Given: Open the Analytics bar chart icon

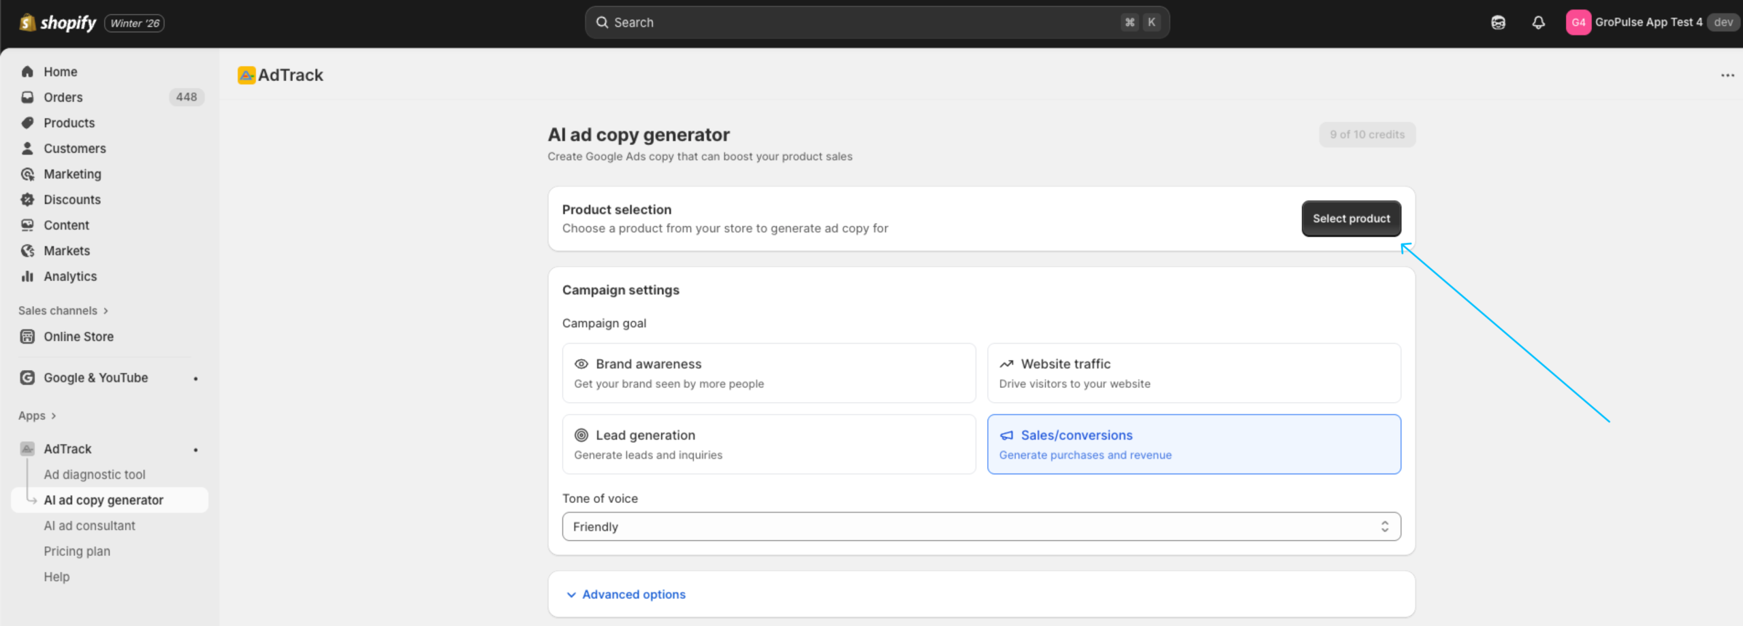Looking at the screenshot, I should (27, 276).
